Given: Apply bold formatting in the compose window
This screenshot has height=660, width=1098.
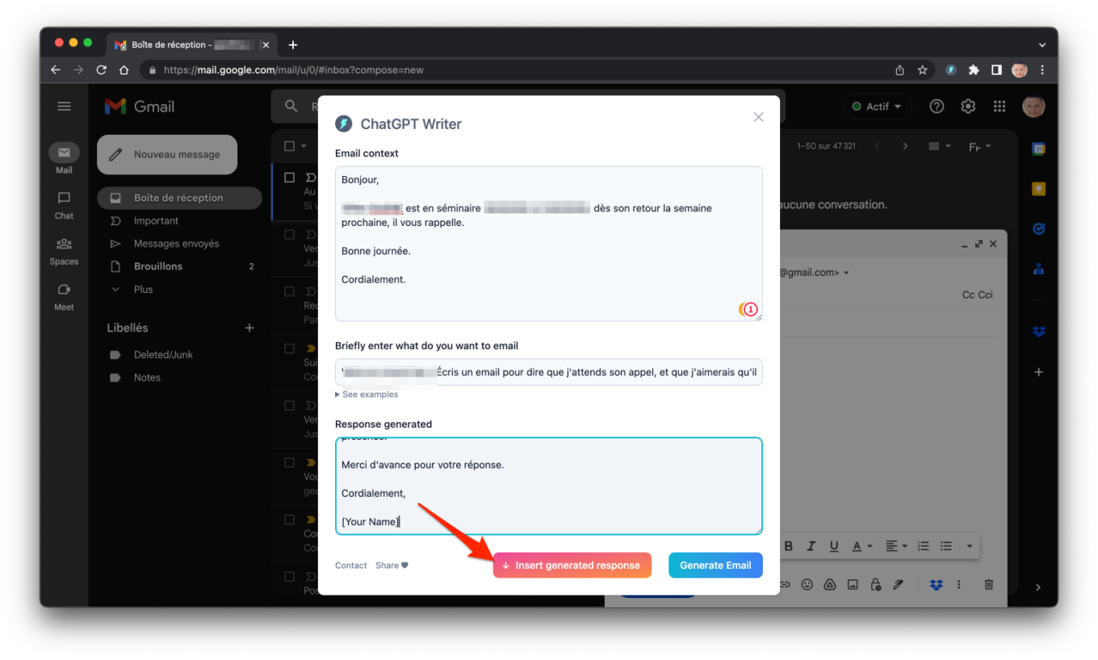Looking at the screenshot, I should pyautogui.click(x=789, y=546).
